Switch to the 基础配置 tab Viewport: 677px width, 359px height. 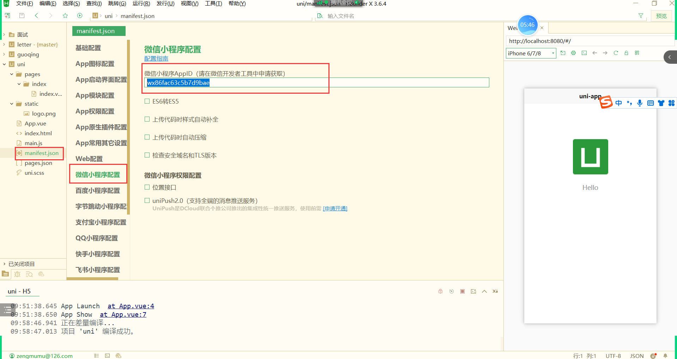pyautogui.click(x=88, y=48)
